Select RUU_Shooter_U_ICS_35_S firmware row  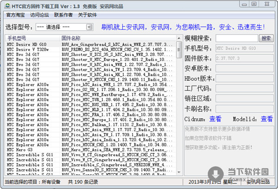(x=90, y=55)
